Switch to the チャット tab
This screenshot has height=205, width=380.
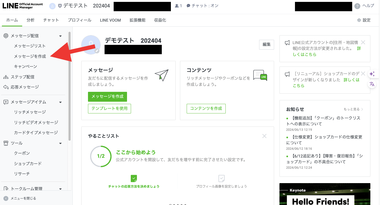[x=51, y=20]
